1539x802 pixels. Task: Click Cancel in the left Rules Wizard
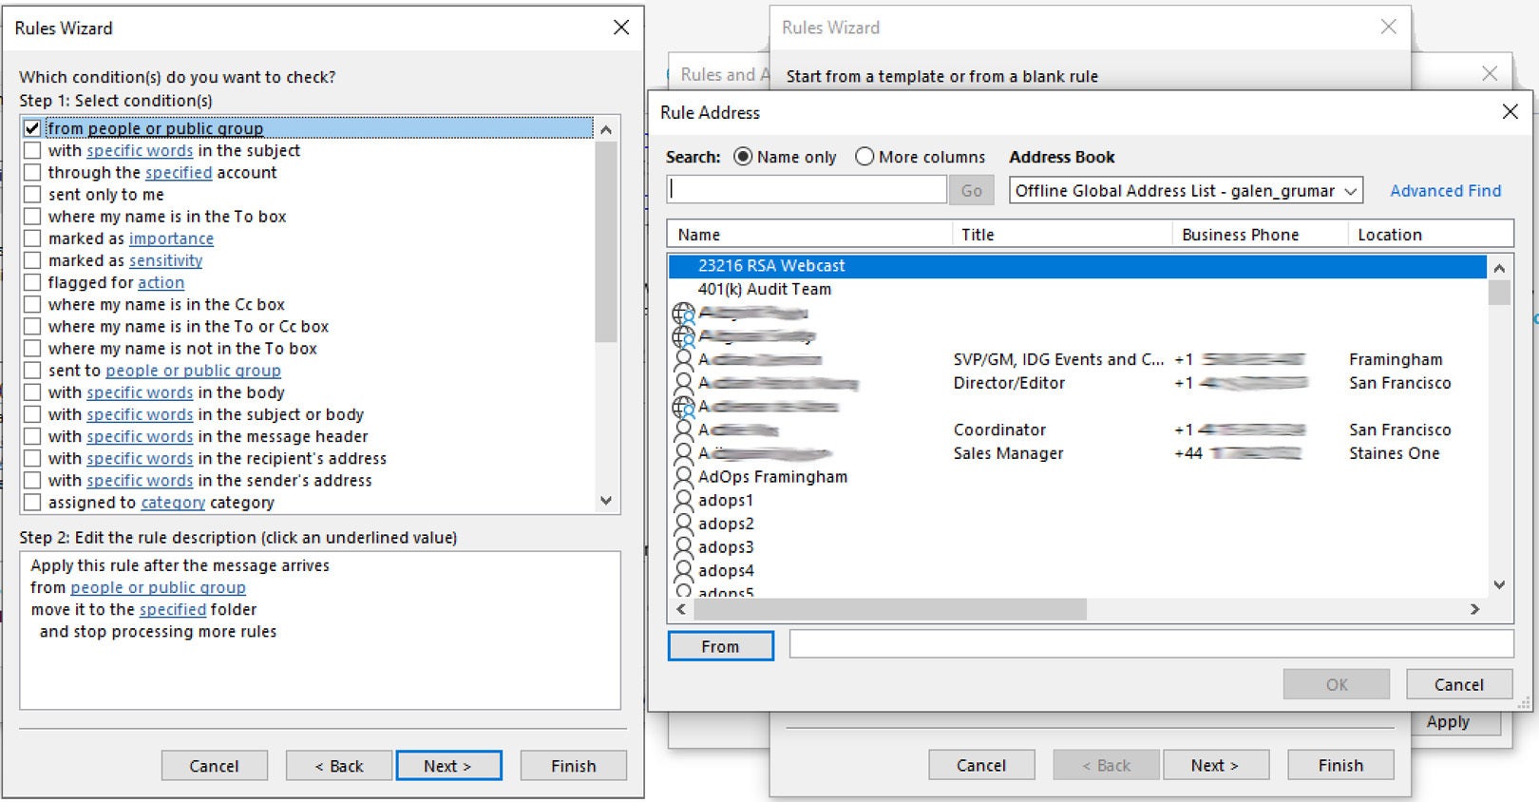214,766
